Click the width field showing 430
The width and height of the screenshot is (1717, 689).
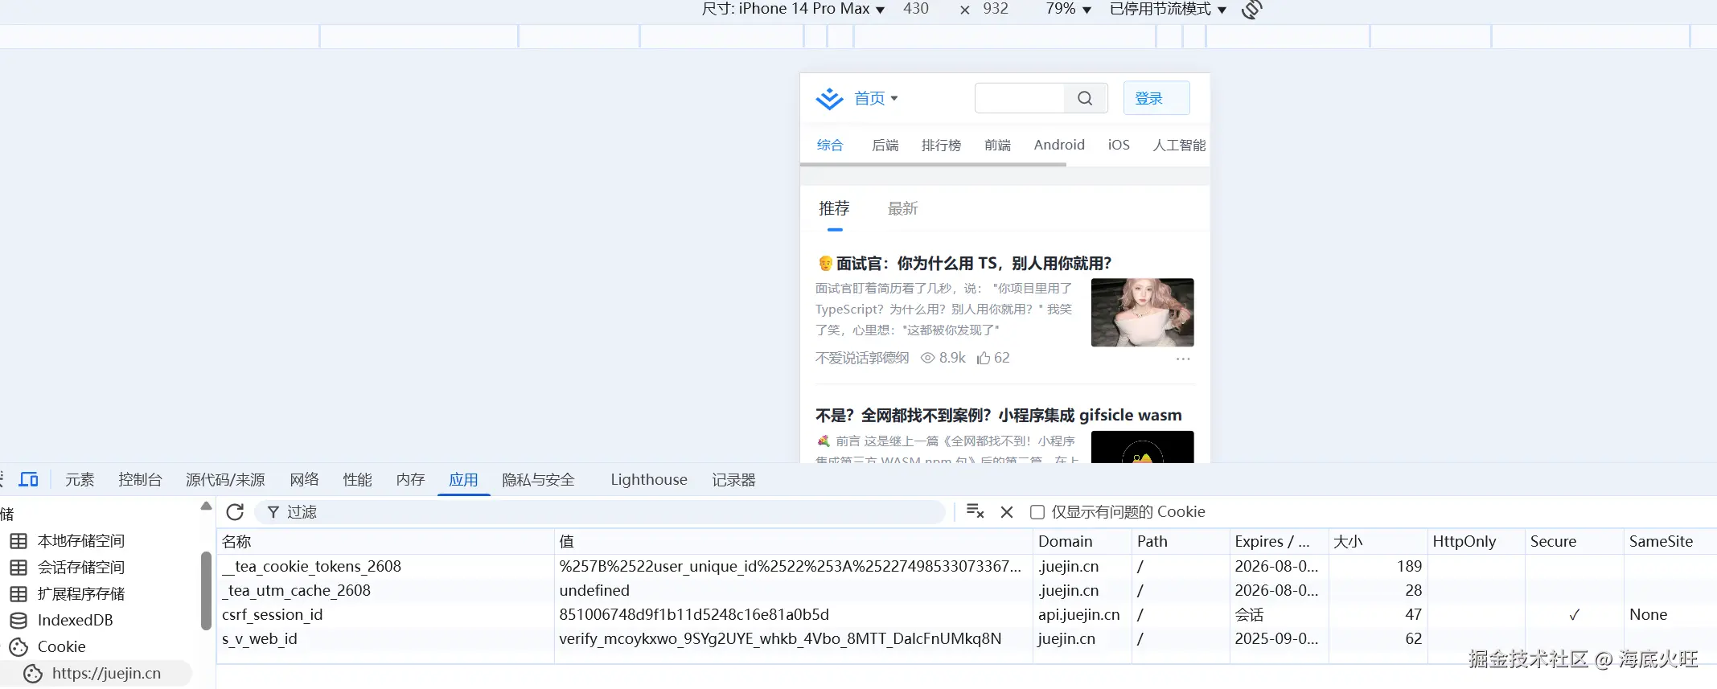pyautogui.click(x=916, y=9)
